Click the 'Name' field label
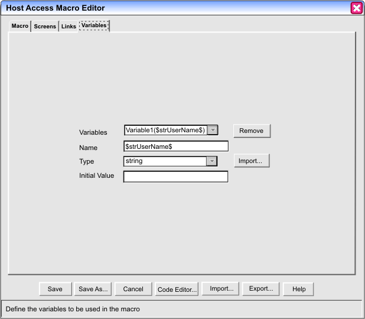Viewport: 365px width, 319px height. pos(88,148)
